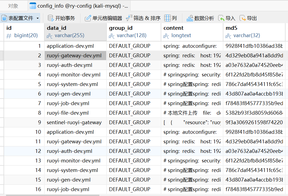Switch to the 对象 objects tab
Screen dimensions: 288x196
[13, 6]
